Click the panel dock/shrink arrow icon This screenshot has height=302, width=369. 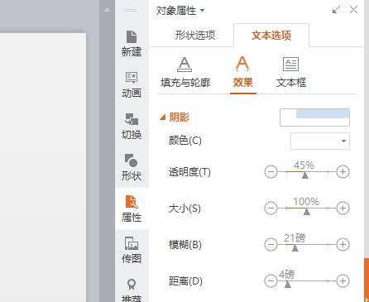(336, 10)
